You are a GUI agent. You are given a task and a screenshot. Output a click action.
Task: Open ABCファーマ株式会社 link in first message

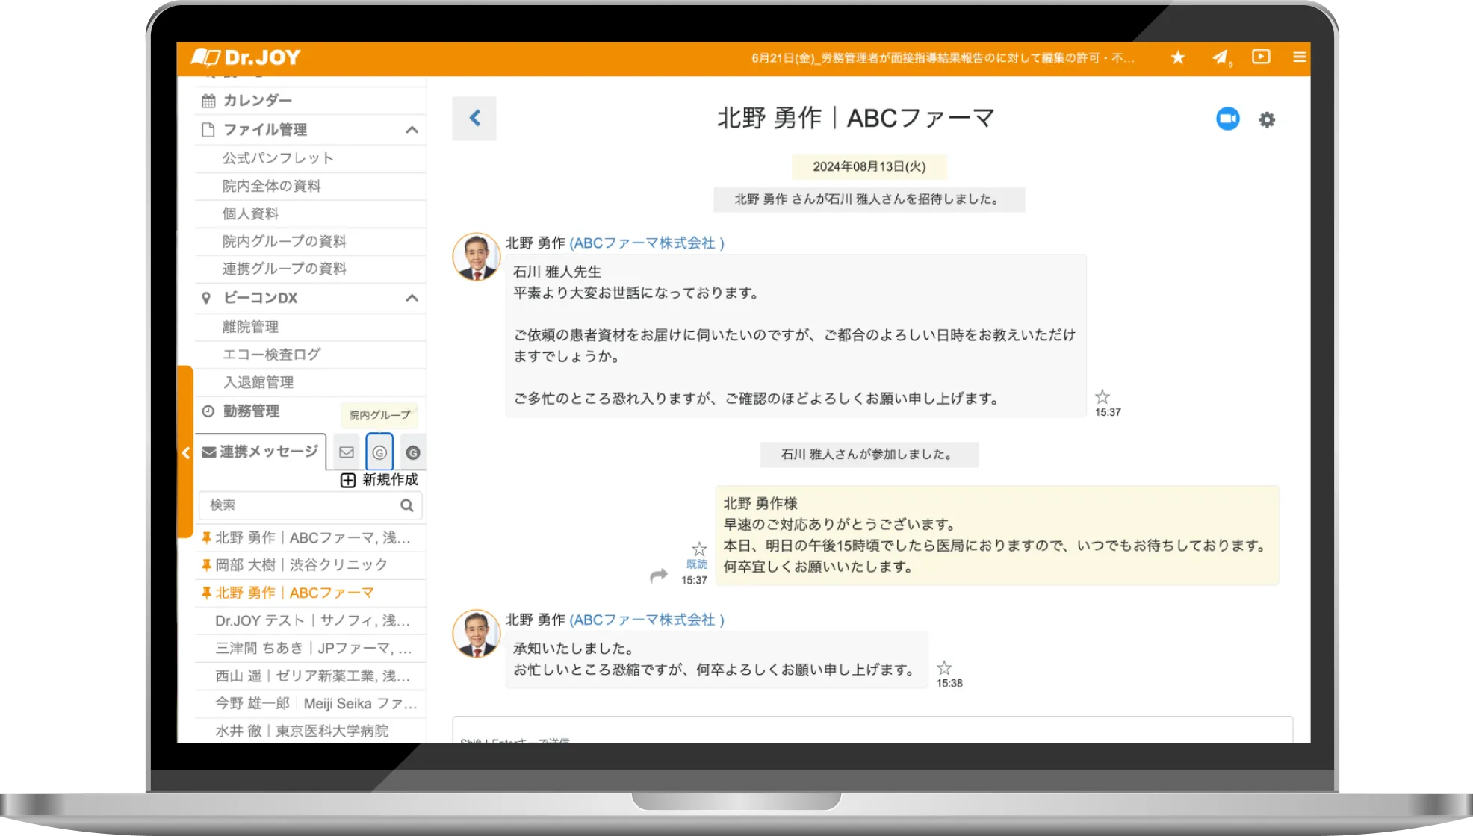[646, 243]
